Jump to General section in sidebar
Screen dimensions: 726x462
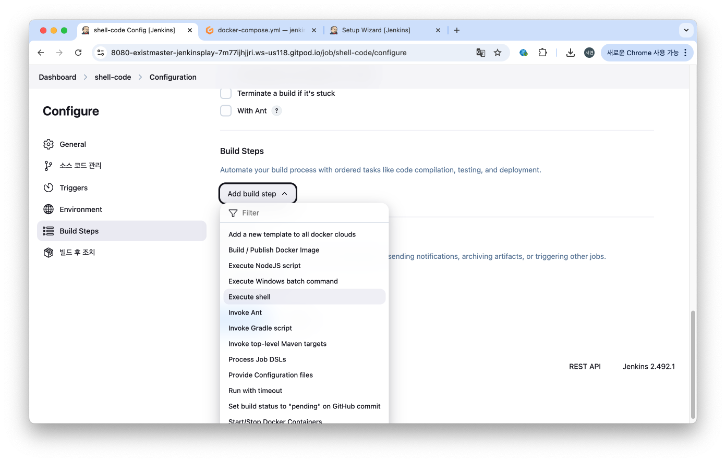122,144
